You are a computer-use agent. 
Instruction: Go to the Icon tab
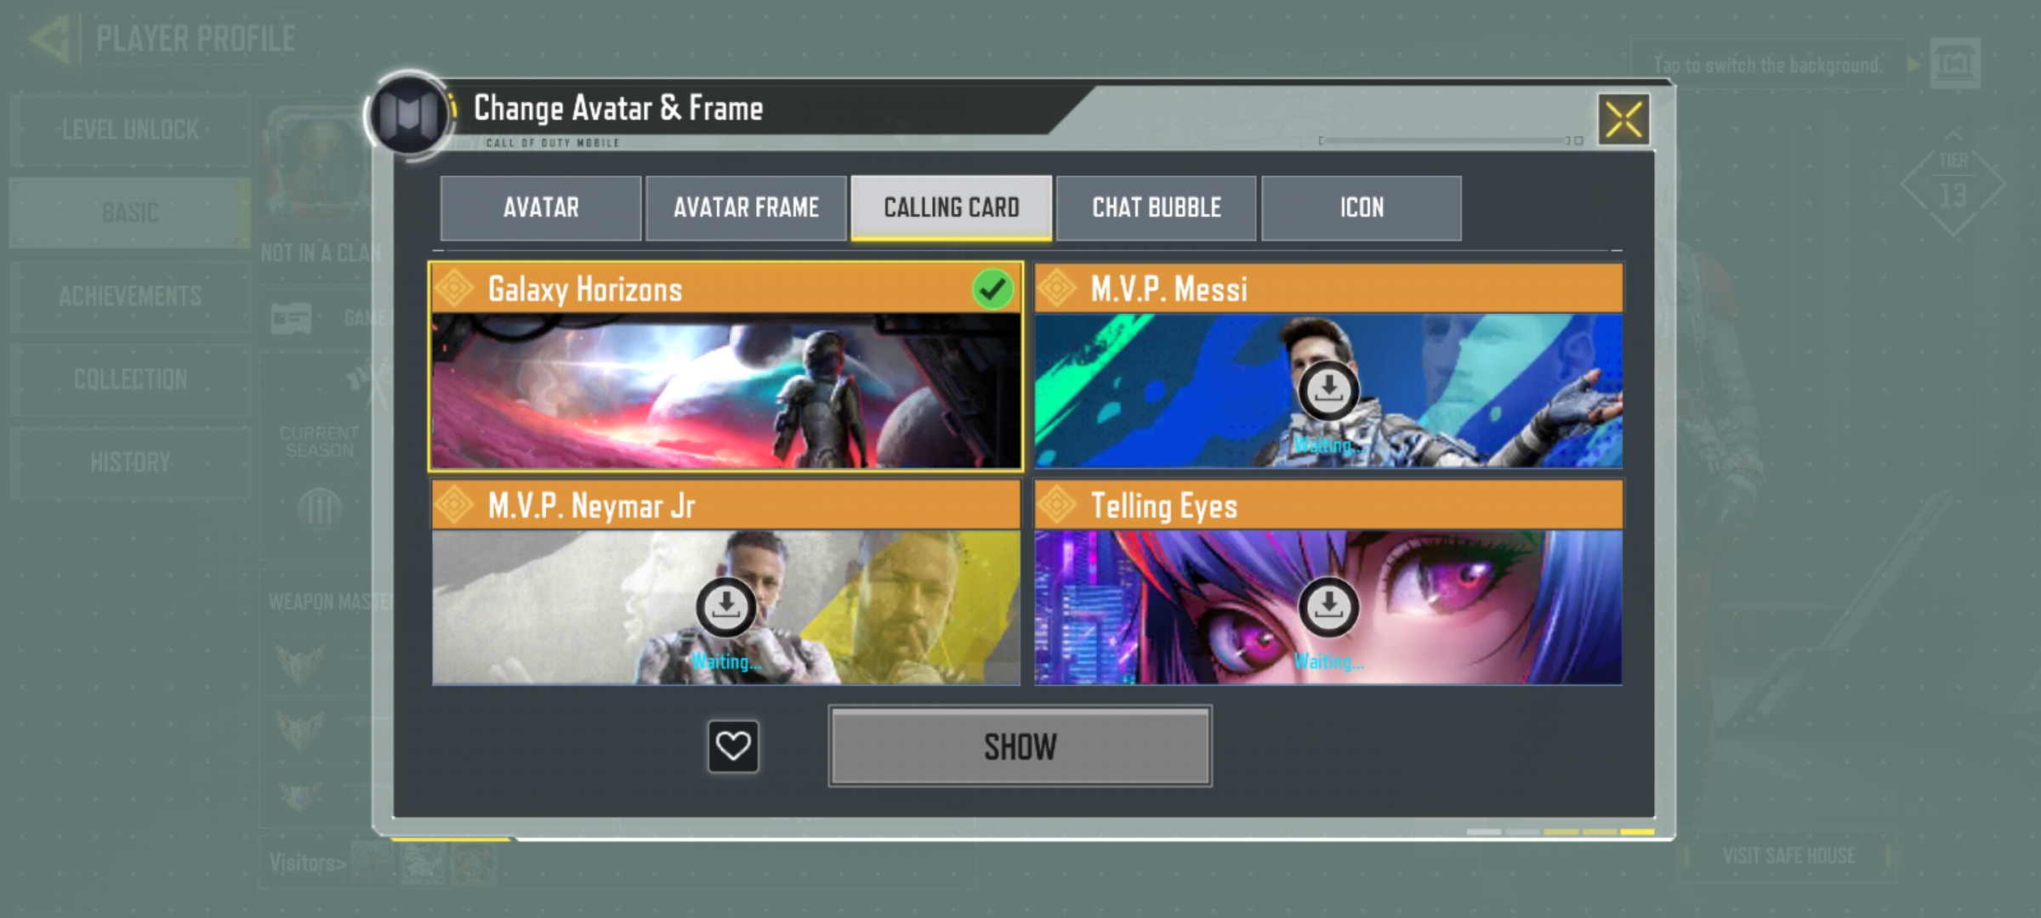(1362, 208)
